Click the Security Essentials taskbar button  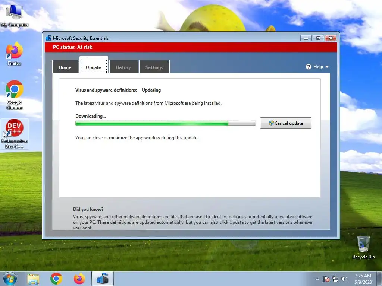click(x=103, y=279)
